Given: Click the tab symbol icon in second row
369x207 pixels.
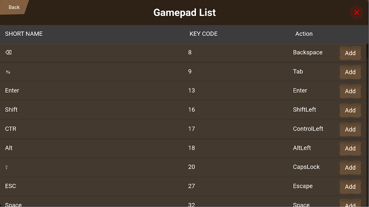Looking at the screenshot, I should (8, 72).
